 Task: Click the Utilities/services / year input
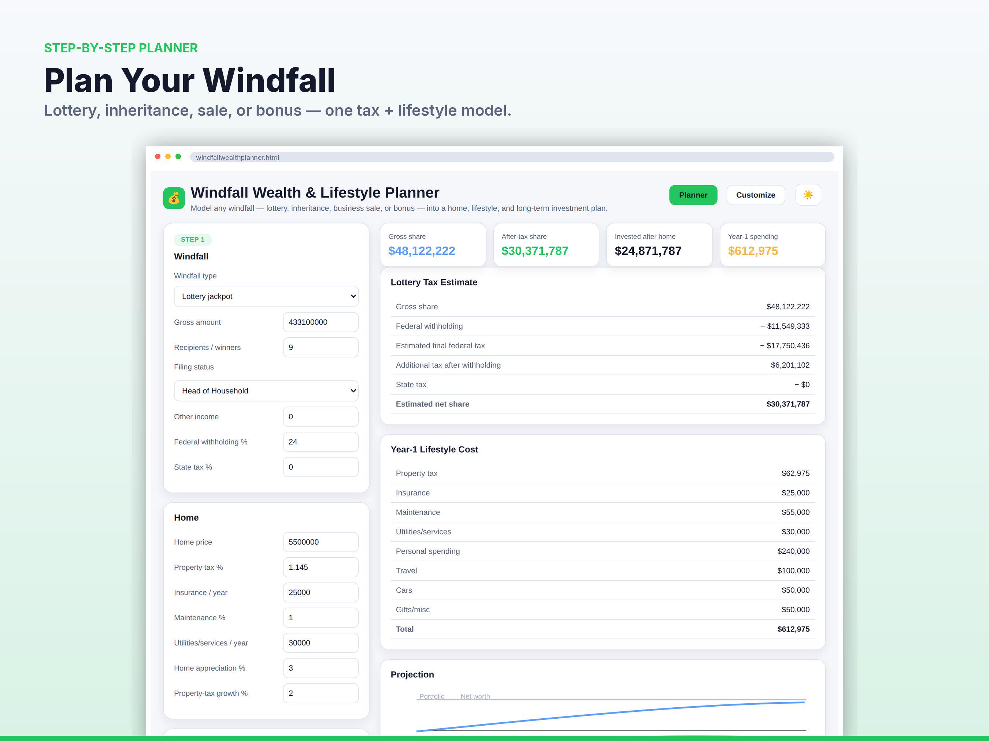coord(321,643)
